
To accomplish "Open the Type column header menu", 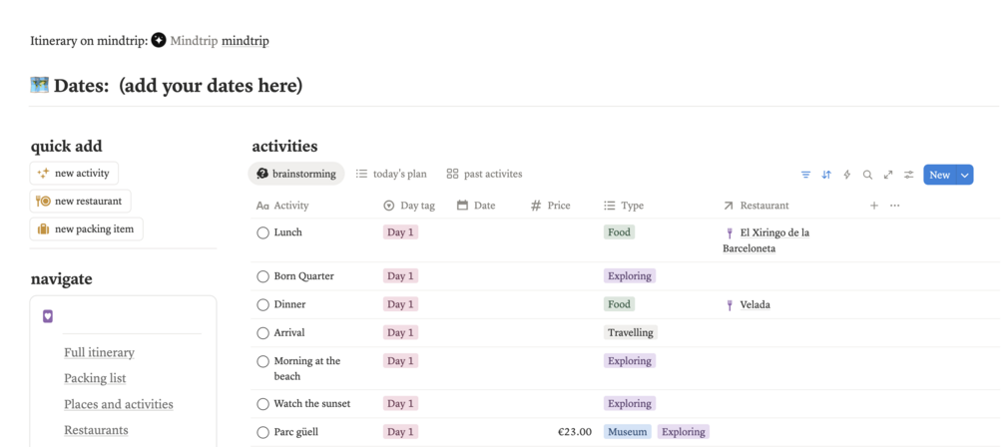I will click(x=624, y=206).
